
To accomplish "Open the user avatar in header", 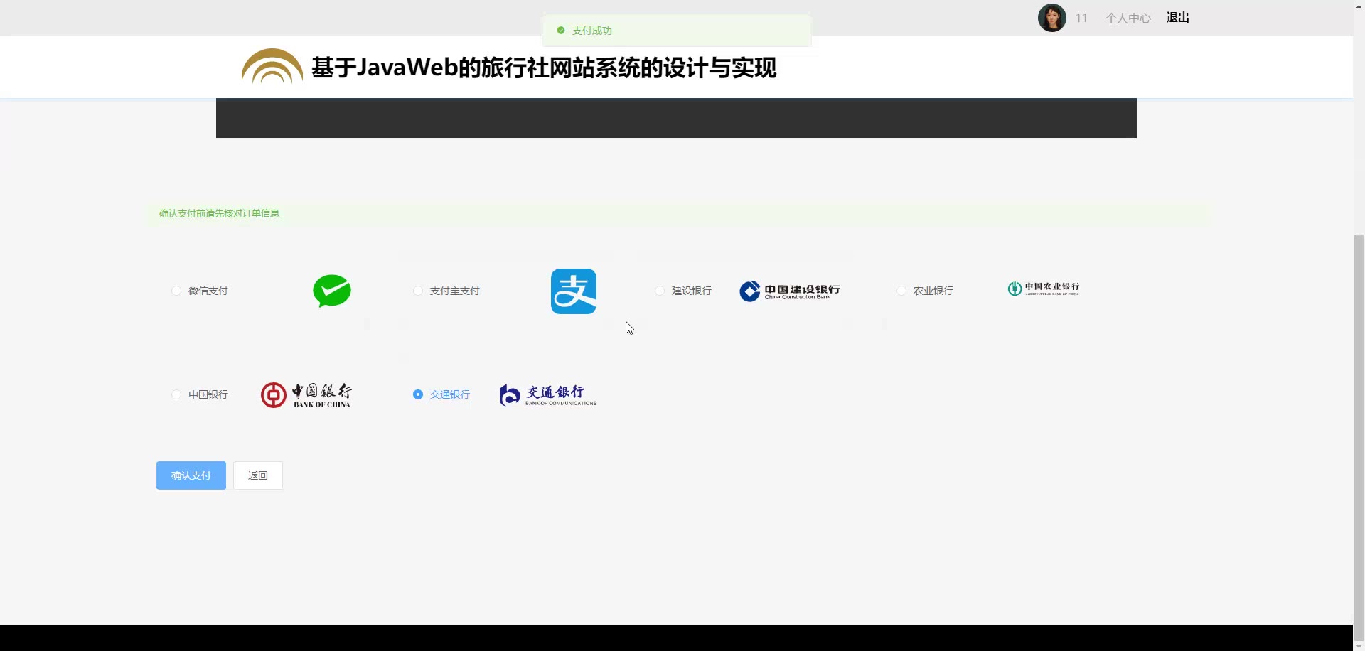I will 1052,18.
